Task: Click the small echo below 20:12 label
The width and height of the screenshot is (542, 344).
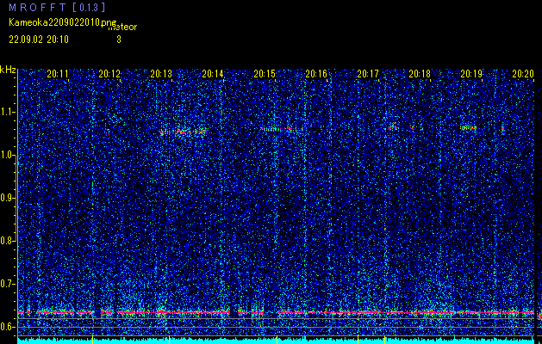Action: point(108,132)
